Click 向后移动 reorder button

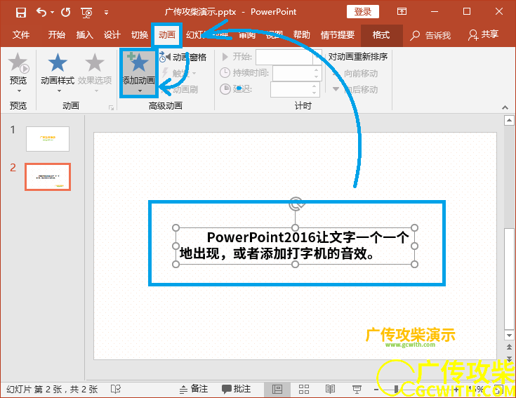(355, 89)
